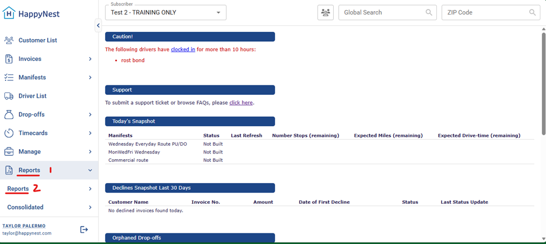The height and width of the screenshot is (244, 546).
Task: Click the Drop-offs bag icon
Action: coord(9,114)
